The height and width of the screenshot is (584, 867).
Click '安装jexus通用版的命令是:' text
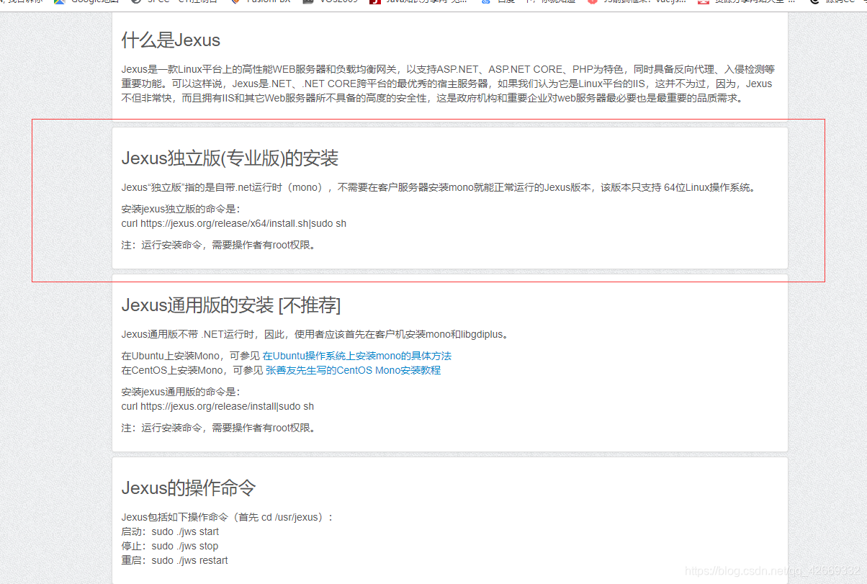pos(180,392)
